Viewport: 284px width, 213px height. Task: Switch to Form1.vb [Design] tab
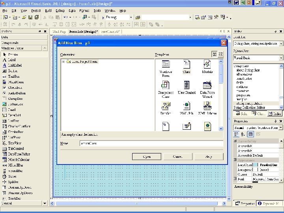(84, 32)
